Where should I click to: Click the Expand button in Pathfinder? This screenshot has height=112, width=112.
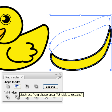pyautogui.click(x=51, y=87)
